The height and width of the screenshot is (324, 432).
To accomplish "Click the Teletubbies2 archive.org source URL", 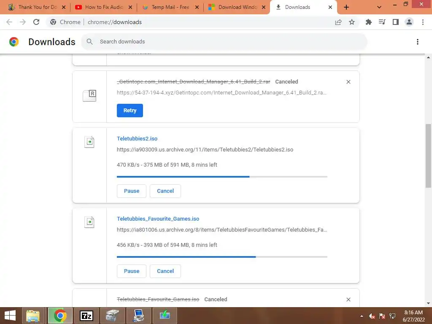I will tap(205, 150).
